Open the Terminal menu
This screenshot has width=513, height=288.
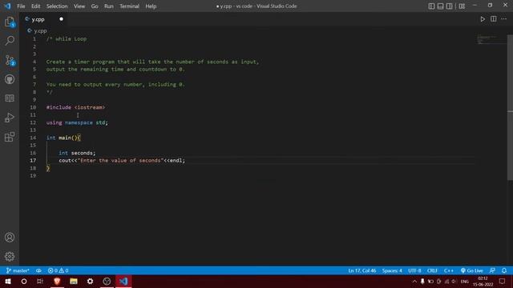pos(129,6)
